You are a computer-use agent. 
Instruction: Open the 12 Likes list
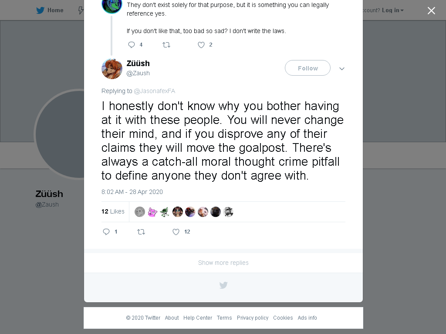pos(113,211)
